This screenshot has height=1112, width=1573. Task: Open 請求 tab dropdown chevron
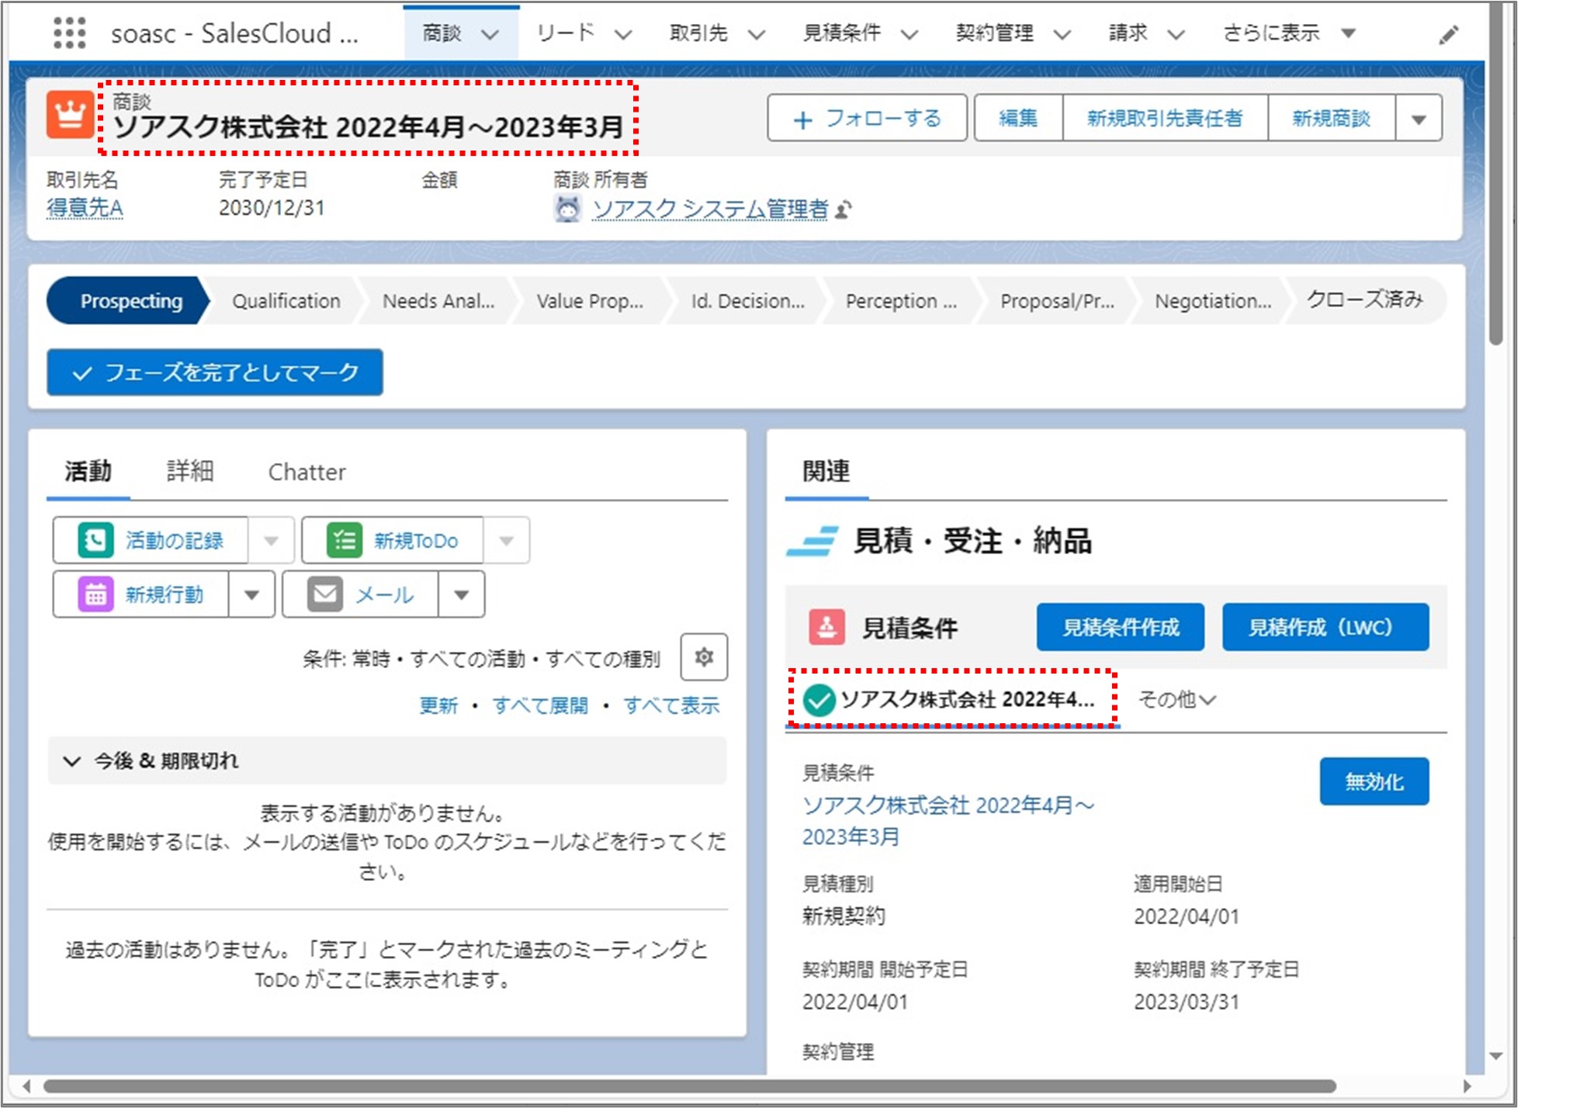1176,34
